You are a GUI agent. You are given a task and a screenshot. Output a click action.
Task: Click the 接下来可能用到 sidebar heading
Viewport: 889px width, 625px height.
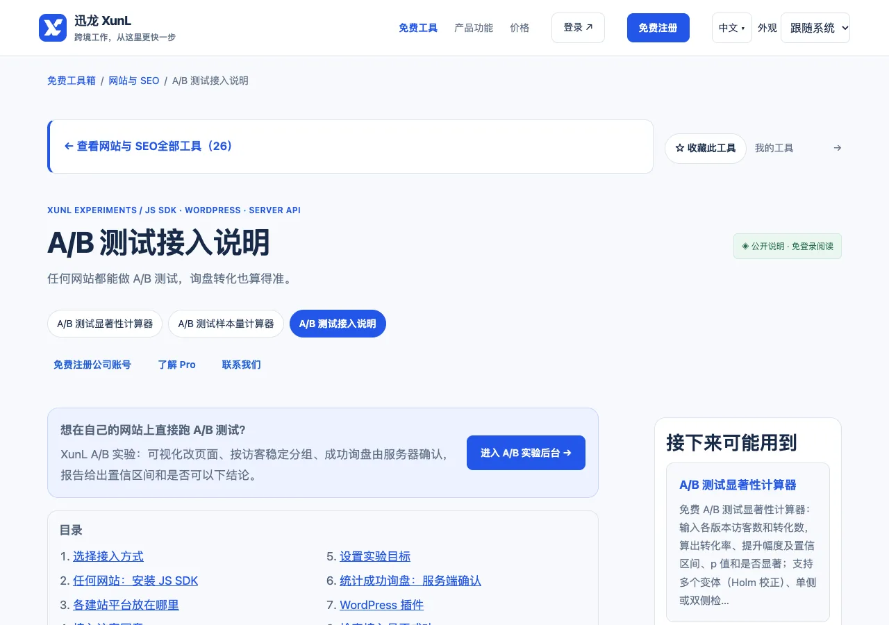(x=731, y=442)
